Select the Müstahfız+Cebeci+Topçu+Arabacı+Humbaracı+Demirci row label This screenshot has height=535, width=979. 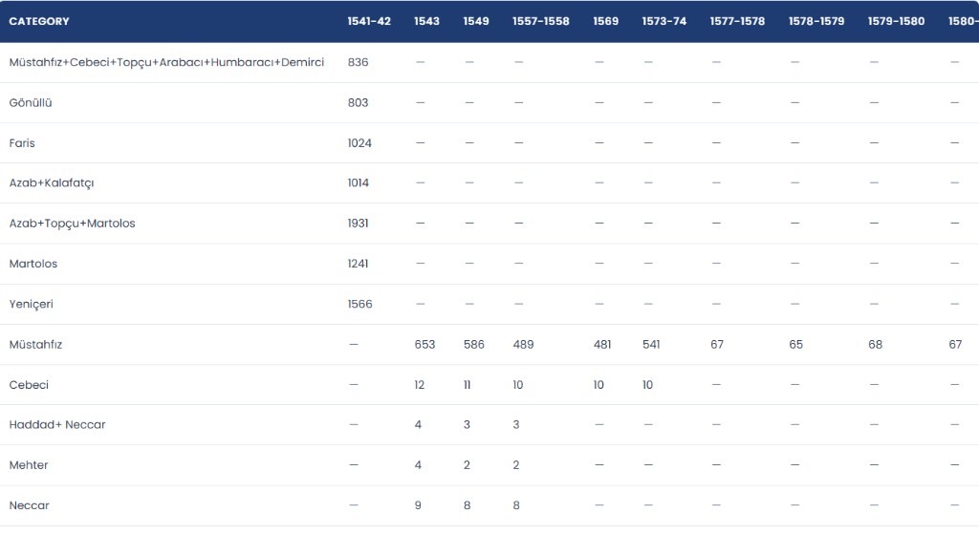(166, 62)
